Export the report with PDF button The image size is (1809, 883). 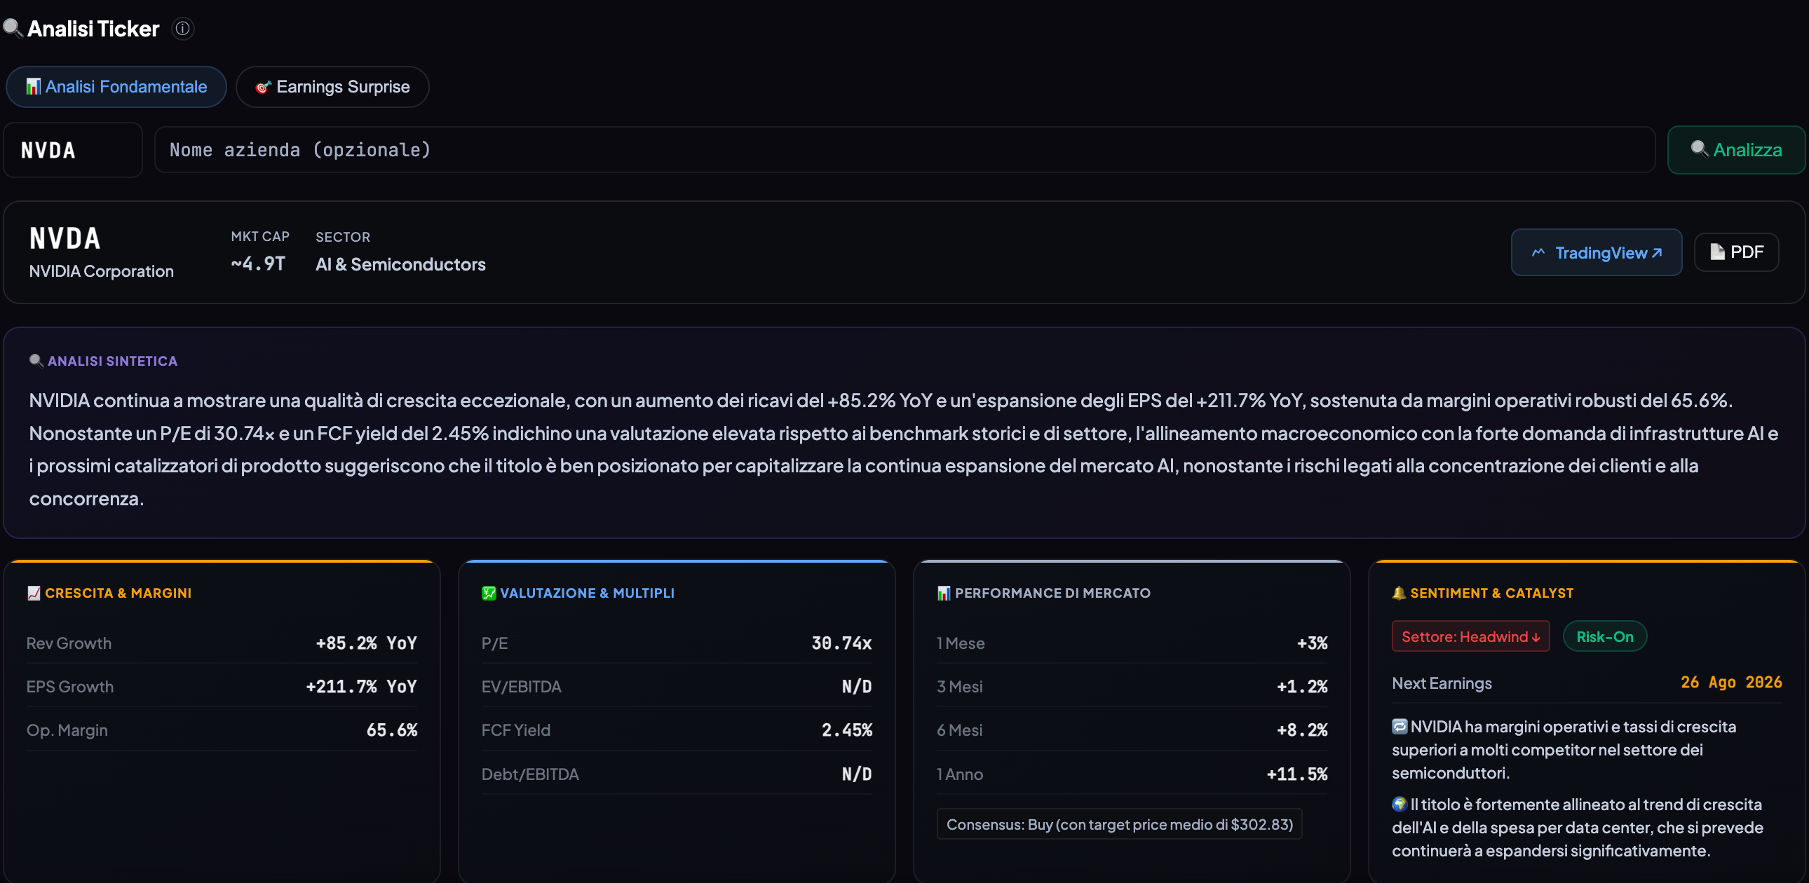point(1736,252)
